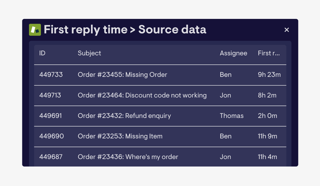The height and width of the screenshot is (186, 320).
Task: Sort by the Subject column header
Action: coord(89,53)
